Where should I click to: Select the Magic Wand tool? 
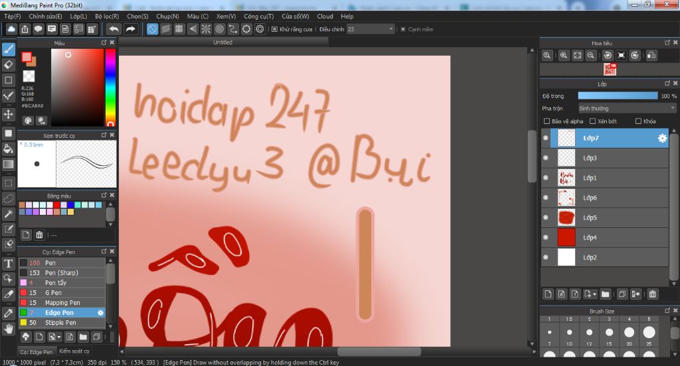click(9, 214)
